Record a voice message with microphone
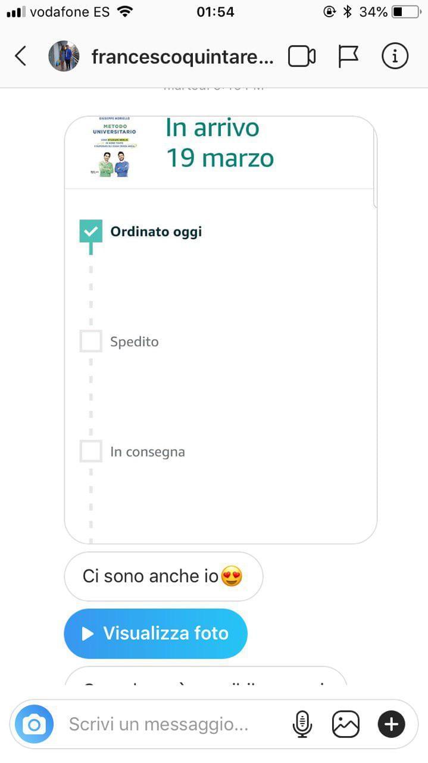 [302, 724]
